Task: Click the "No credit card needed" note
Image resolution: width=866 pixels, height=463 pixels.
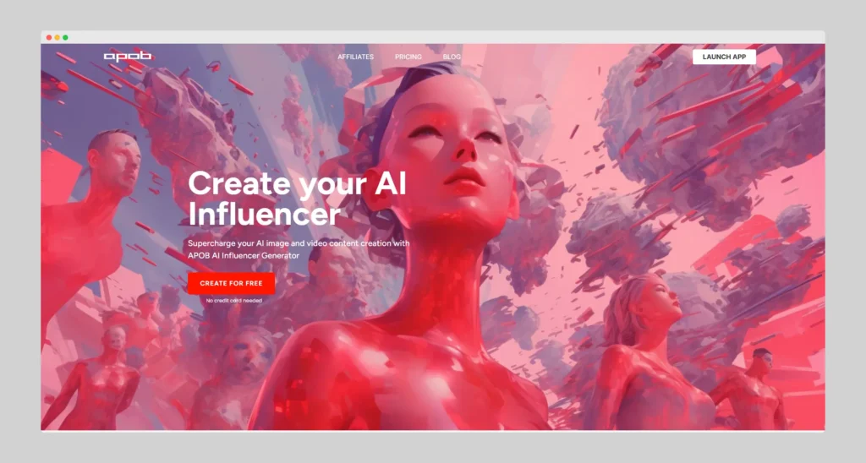Action: click(234, 301)
